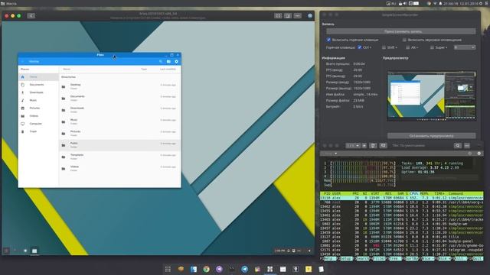Open the hamburger menu in Tilix header bar
The height and width of the screenshot is (275, 490).
(467, 146)
